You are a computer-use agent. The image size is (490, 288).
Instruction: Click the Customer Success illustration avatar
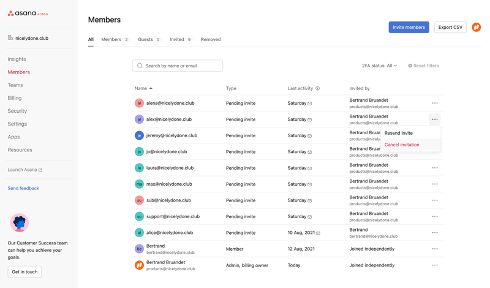20,222
